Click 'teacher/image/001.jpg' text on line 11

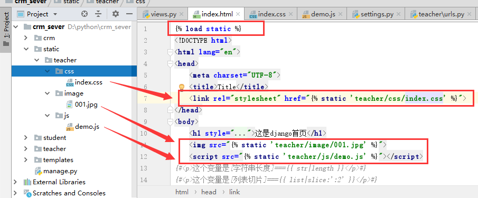pyautogui.click(x=320, y=145)
